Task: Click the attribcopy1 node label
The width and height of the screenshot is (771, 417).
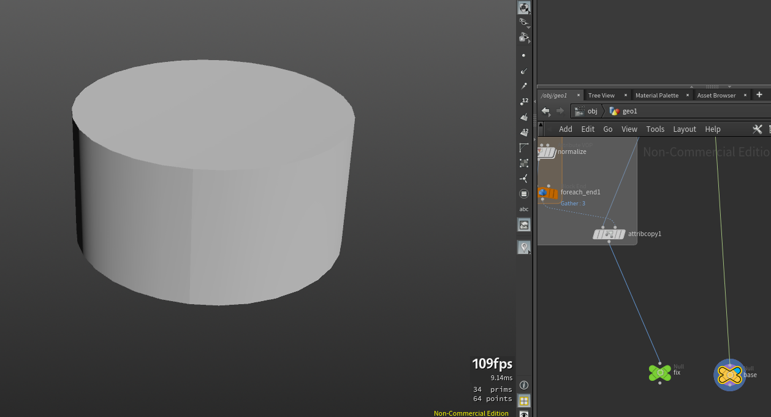Action: click(645, 234)
